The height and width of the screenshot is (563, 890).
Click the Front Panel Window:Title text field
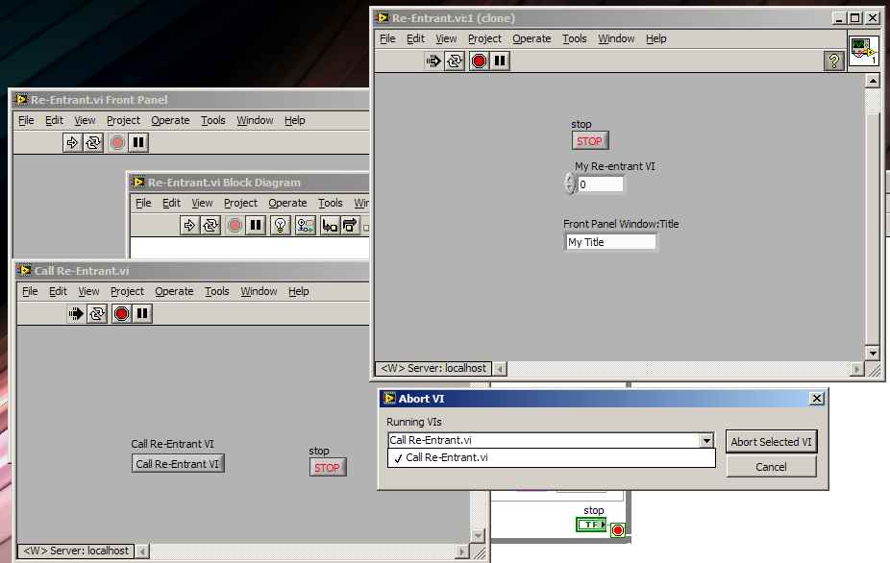click(x=609, y=242)
